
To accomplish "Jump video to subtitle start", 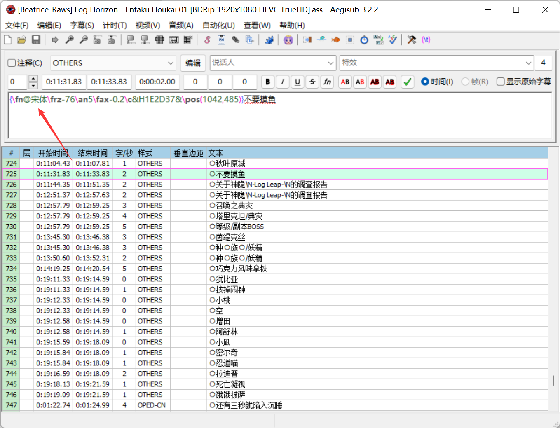I will point(97,40).
